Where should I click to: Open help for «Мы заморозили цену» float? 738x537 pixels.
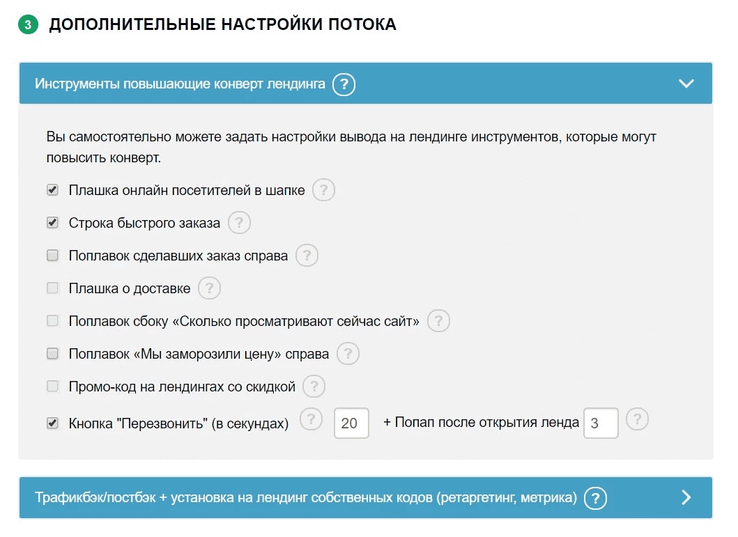348,354
